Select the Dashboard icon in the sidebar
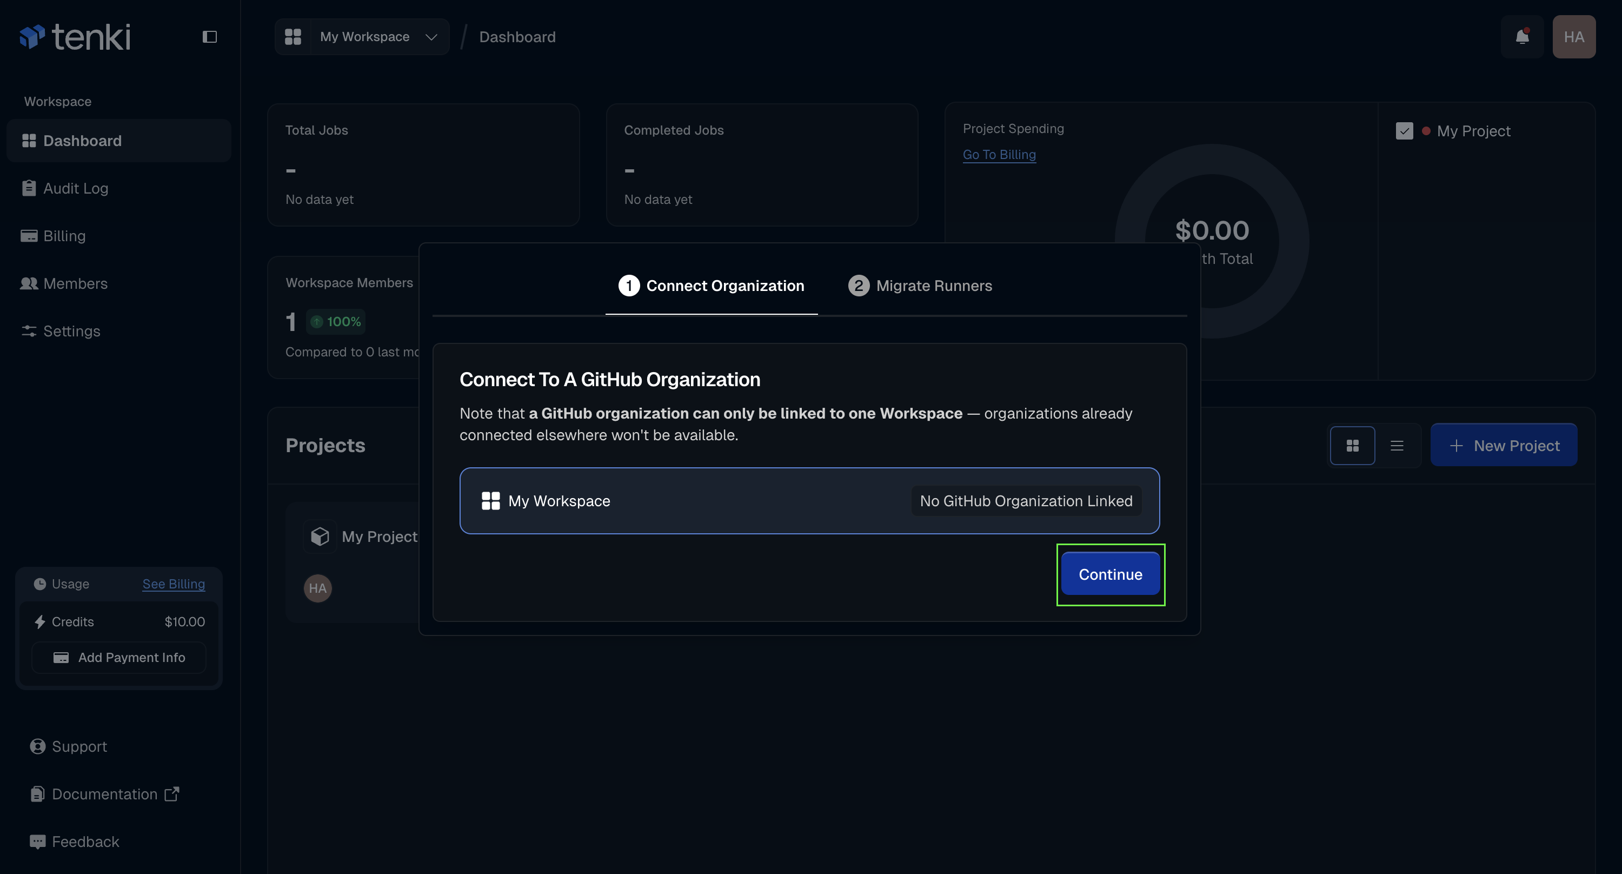The image size is (1622, 874). point(29,141)
